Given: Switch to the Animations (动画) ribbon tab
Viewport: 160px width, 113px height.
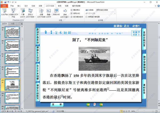Looking at the screenshot, I should (41, 6).
